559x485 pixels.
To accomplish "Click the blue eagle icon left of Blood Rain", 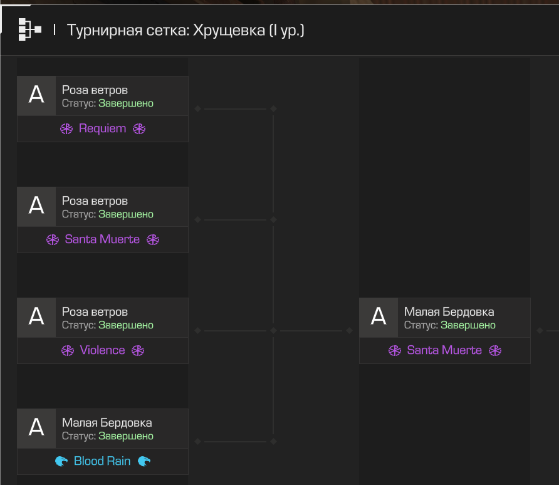I will (x=61, y=461).
